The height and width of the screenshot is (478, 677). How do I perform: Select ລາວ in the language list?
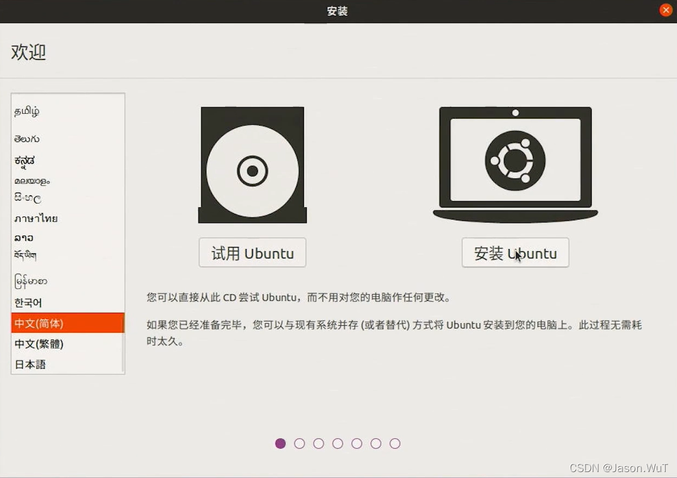click(68, 238)
